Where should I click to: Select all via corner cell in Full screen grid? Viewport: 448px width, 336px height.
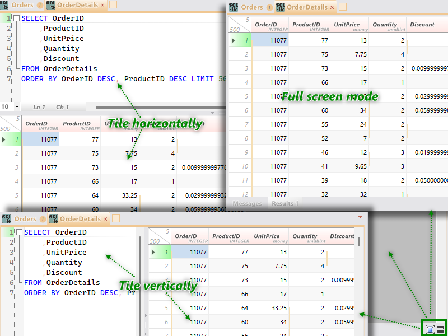click(x=240, y=24)
